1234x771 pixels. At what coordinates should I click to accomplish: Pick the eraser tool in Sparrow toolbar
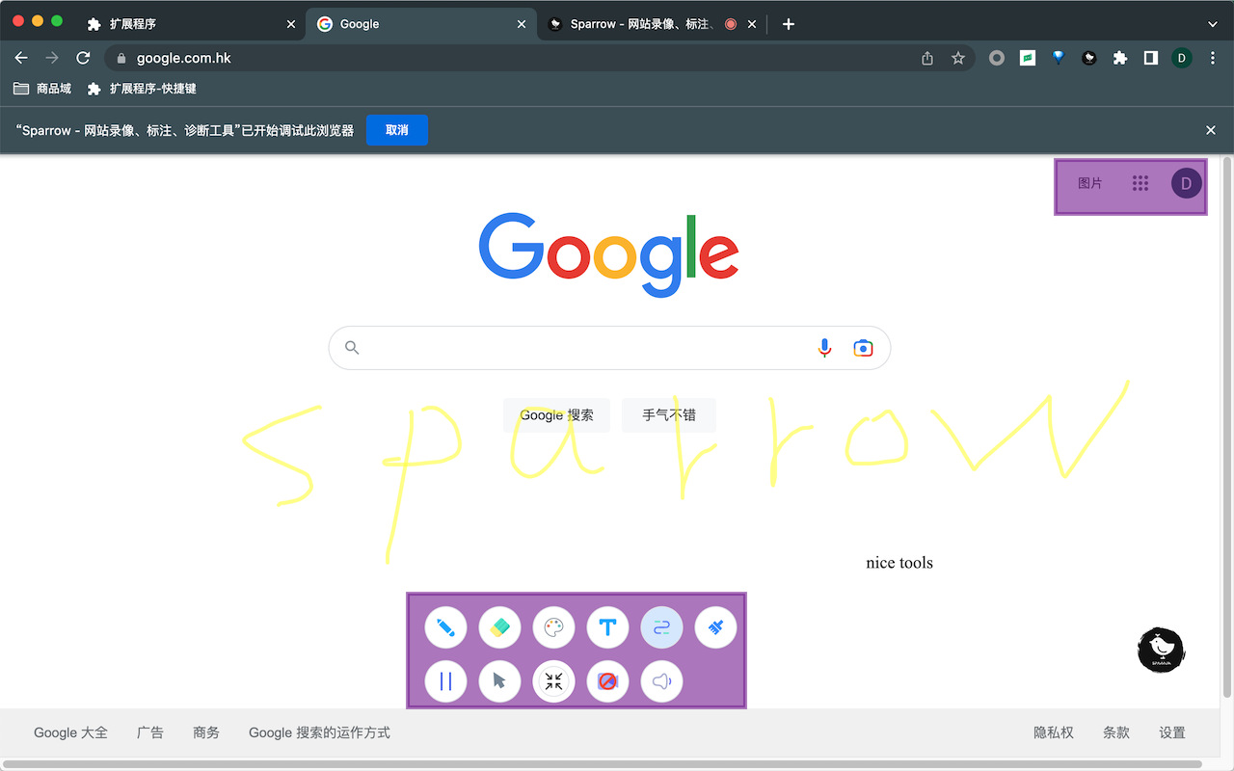pyautogui.click(x=499, y=626)
